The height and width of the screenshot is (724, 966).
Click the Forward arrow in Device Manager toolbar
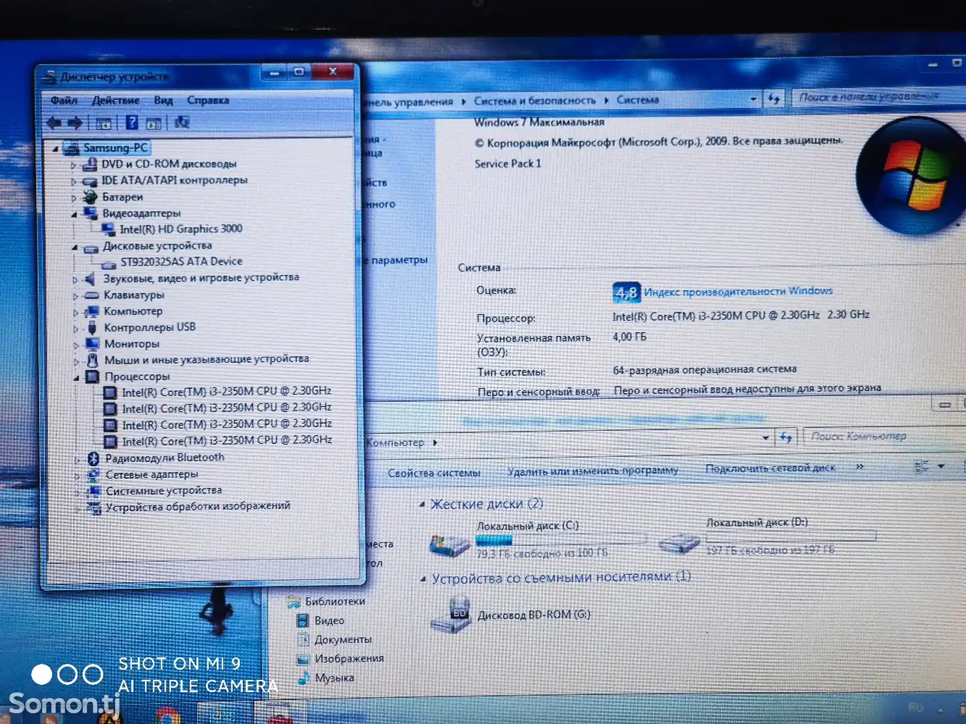[x=75, y=123]
